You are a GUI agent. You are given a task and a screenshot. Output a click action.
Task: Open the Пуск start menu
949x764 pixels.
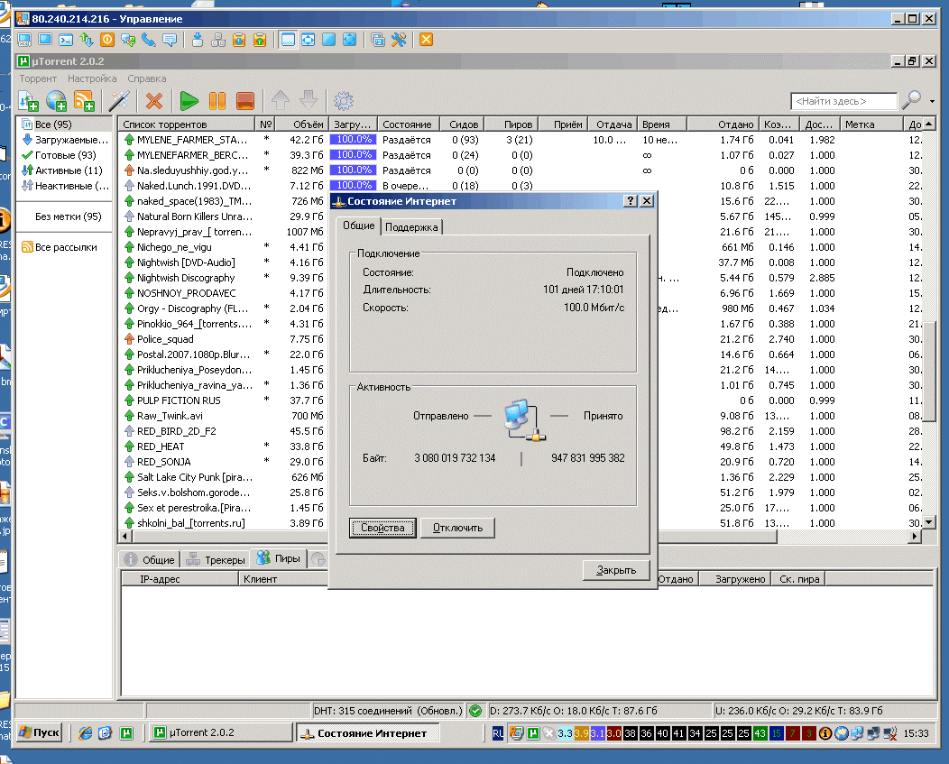click(x=40, y=732)
